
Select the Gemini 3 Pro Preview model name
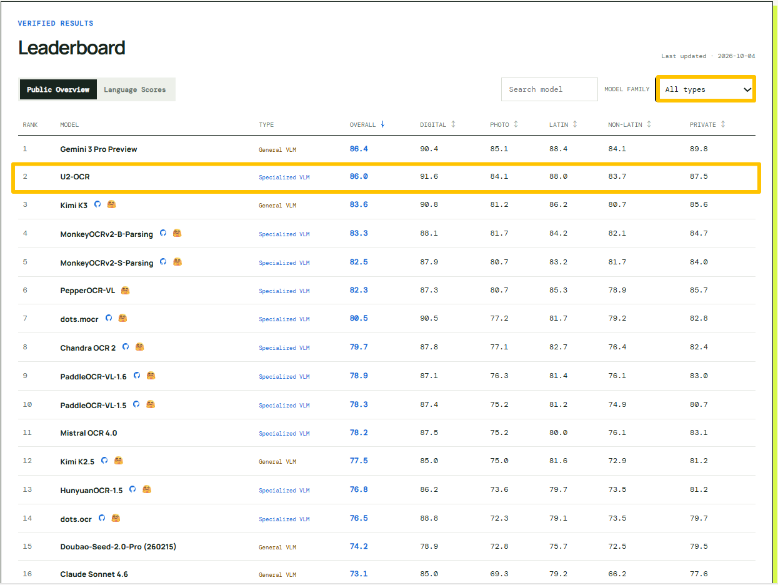99,149
